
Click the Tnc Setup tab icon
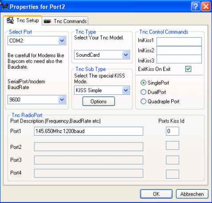click(10, 20)
